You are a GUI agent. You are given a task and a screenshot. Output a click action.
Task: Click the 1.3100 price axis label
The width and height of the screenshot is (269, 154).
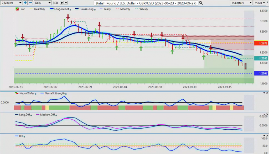pyautogui.click(x=263, y=21)
